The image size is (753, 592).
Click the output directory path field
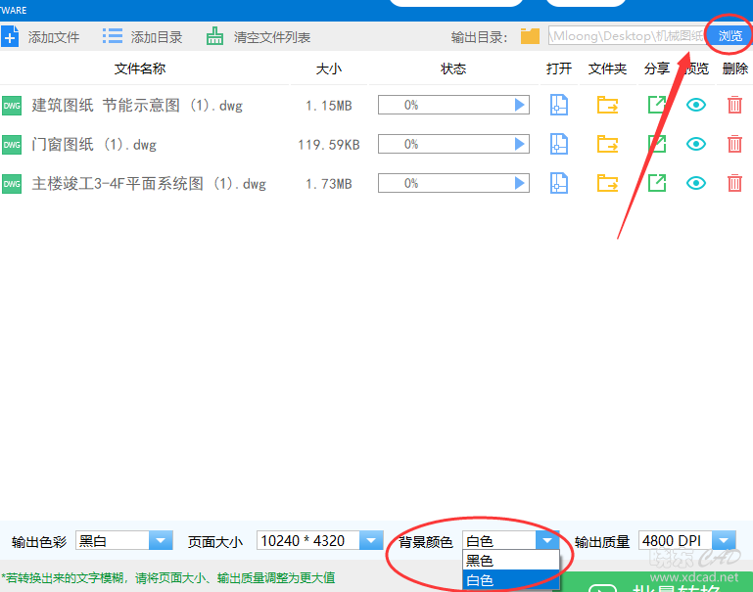(627, 36)
